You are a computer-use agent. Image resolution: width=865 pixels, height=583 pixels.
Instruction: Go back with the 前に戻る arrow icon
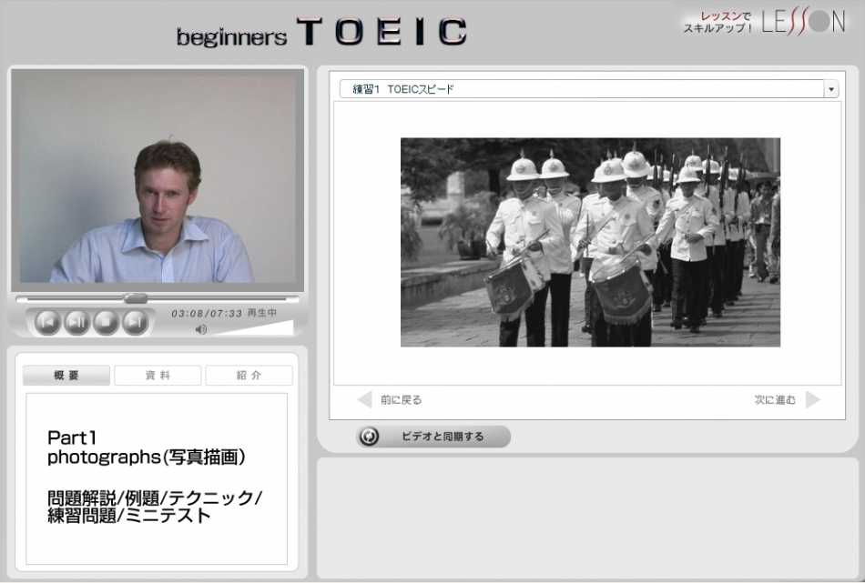[x=364, y=400]
